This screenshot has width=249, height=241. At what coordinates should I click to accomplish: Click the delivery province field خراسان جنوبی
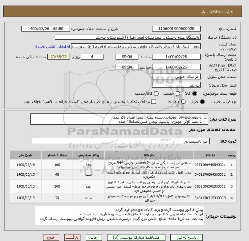click(x=176, y=77)
